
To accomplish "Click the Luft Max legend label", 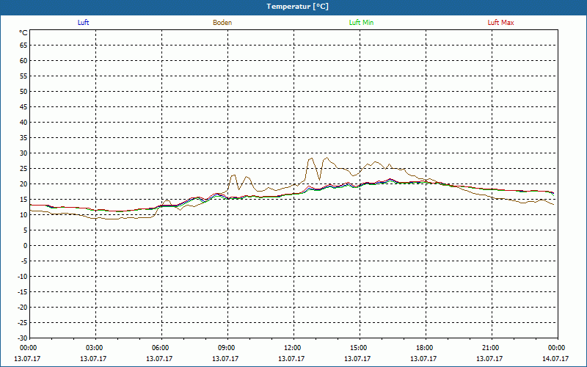I will tap(500, 23).
